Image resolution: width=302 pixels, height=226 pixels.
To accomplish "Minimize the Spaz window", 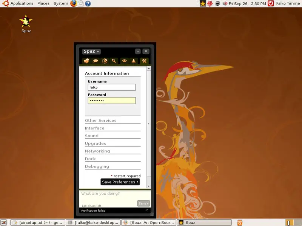I will (138, 51).
